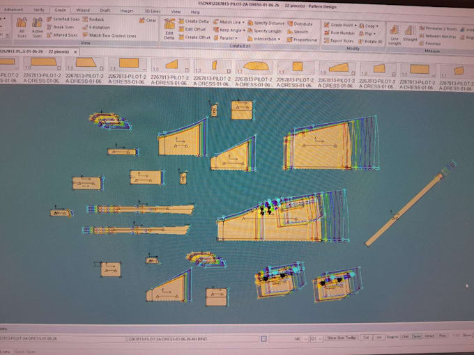This screenshot has height=355, width=474.
Task: Select the Specify Distance tool
Action: coord(266,23)
